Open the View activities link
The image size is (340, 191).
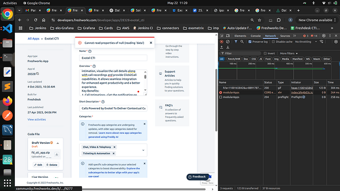pos(36,119)
